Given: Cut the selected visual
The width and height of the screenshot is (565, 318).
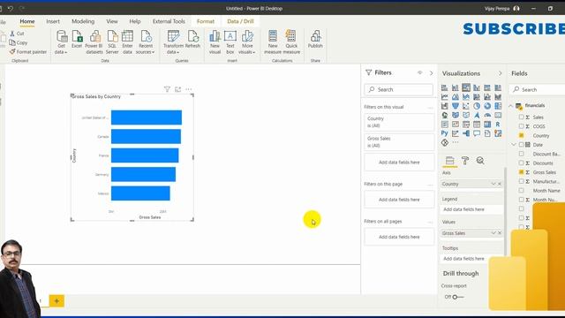Looking at the screenshot, I should tap(17, 34).
